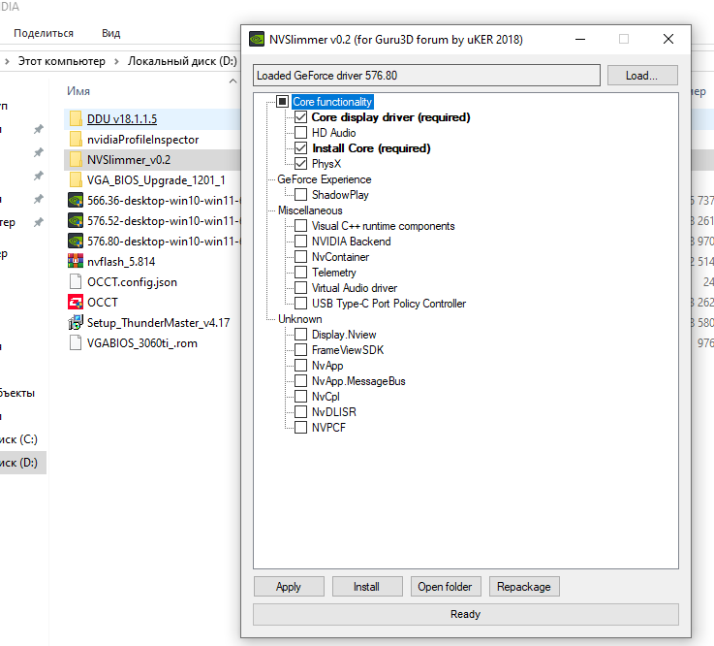This screenshot has width=714, height=646.
Task: Enable the NvApp.MessageBus checkbox
Action: pos(300,381)
